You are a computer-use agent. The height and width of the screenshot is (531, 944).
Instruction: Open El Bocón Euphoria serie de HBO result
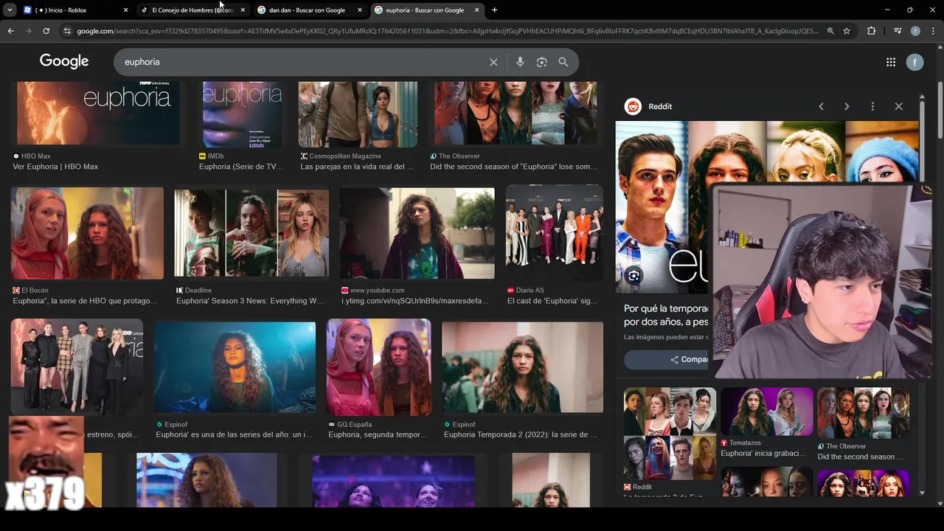click(x=85, y=301)
